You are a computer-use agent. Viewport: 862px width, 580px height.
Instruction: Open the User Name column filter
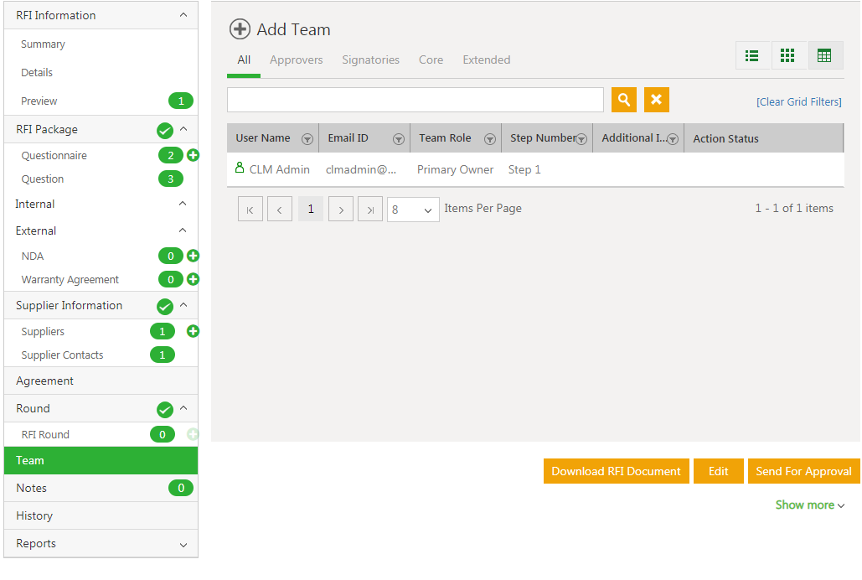point(307,139)
